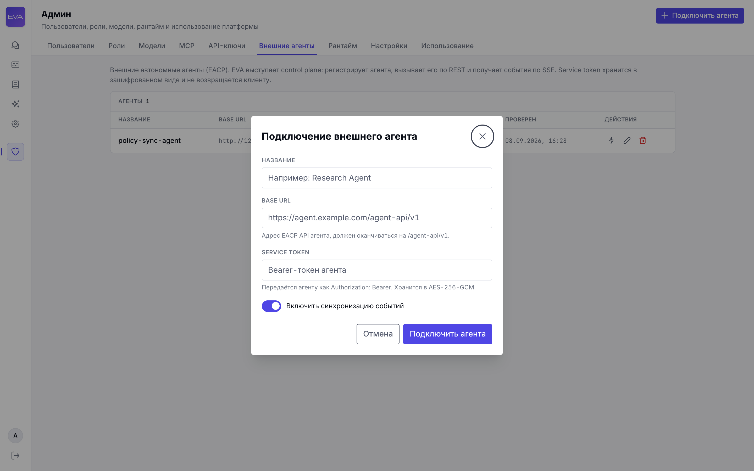Focus the Base URL input field
754x471 pixels.
[377, 218]
